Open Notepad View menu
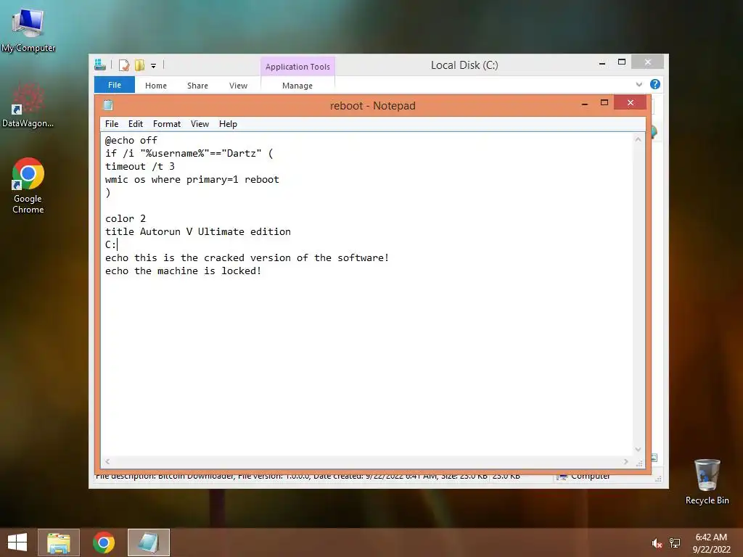The height and width of the screenshot is (557, 743). pos(200,123)
